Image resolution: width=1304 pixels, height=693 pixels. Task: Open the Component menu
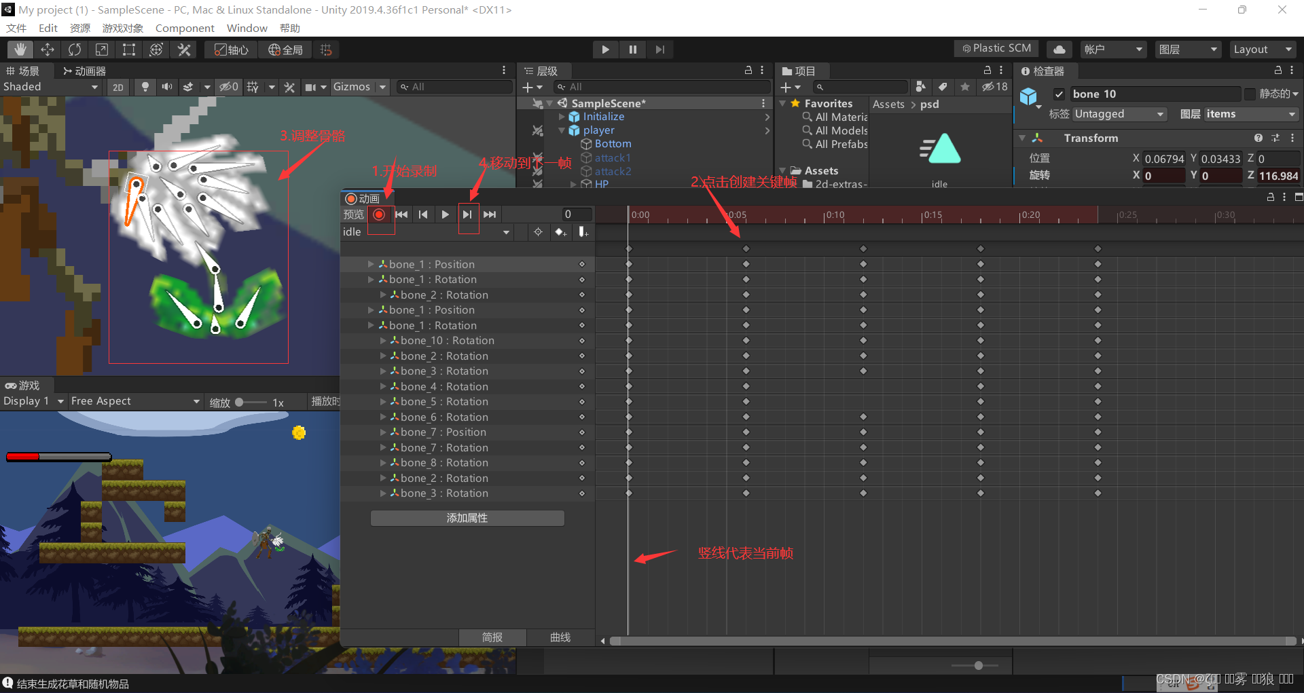pos(185,28)
